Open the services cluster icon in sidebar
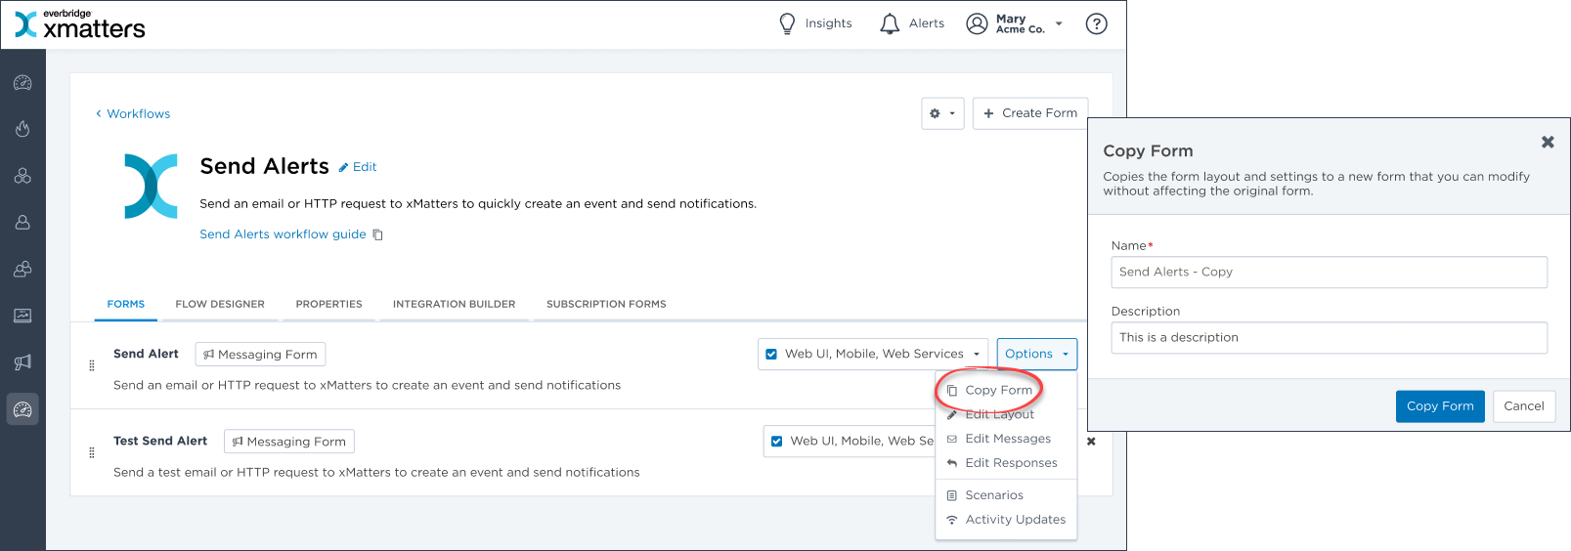Image resolution: width=1571 pixels, height=551 pixels. coord(22,176)
